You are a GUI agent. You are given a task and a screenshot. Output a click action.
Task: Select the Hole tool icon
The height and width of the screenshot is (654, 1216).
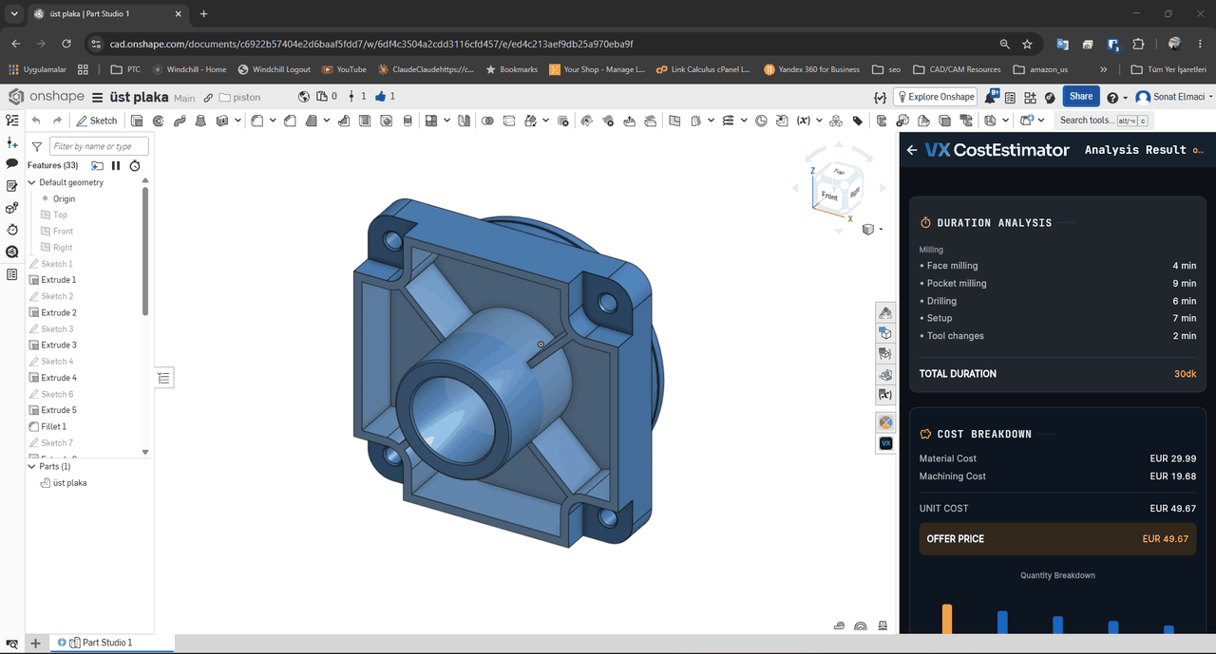(x=387, y=121)
